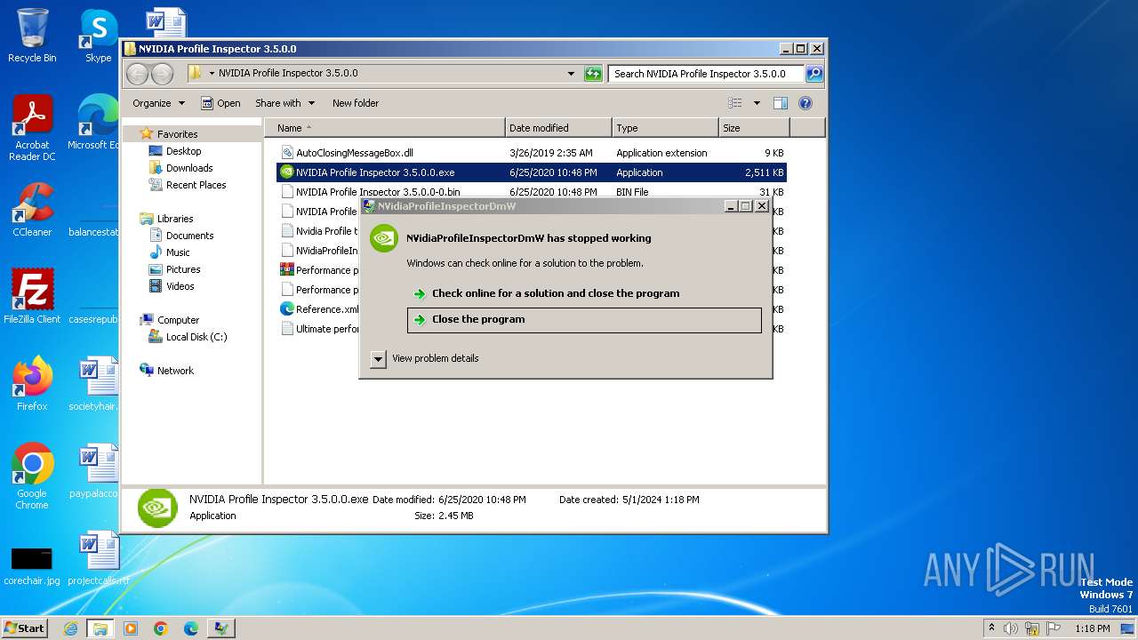Launch FileZilla Client desktop icon
Image resolution: width=1138 pixels, height=640 pixels.
32,296
